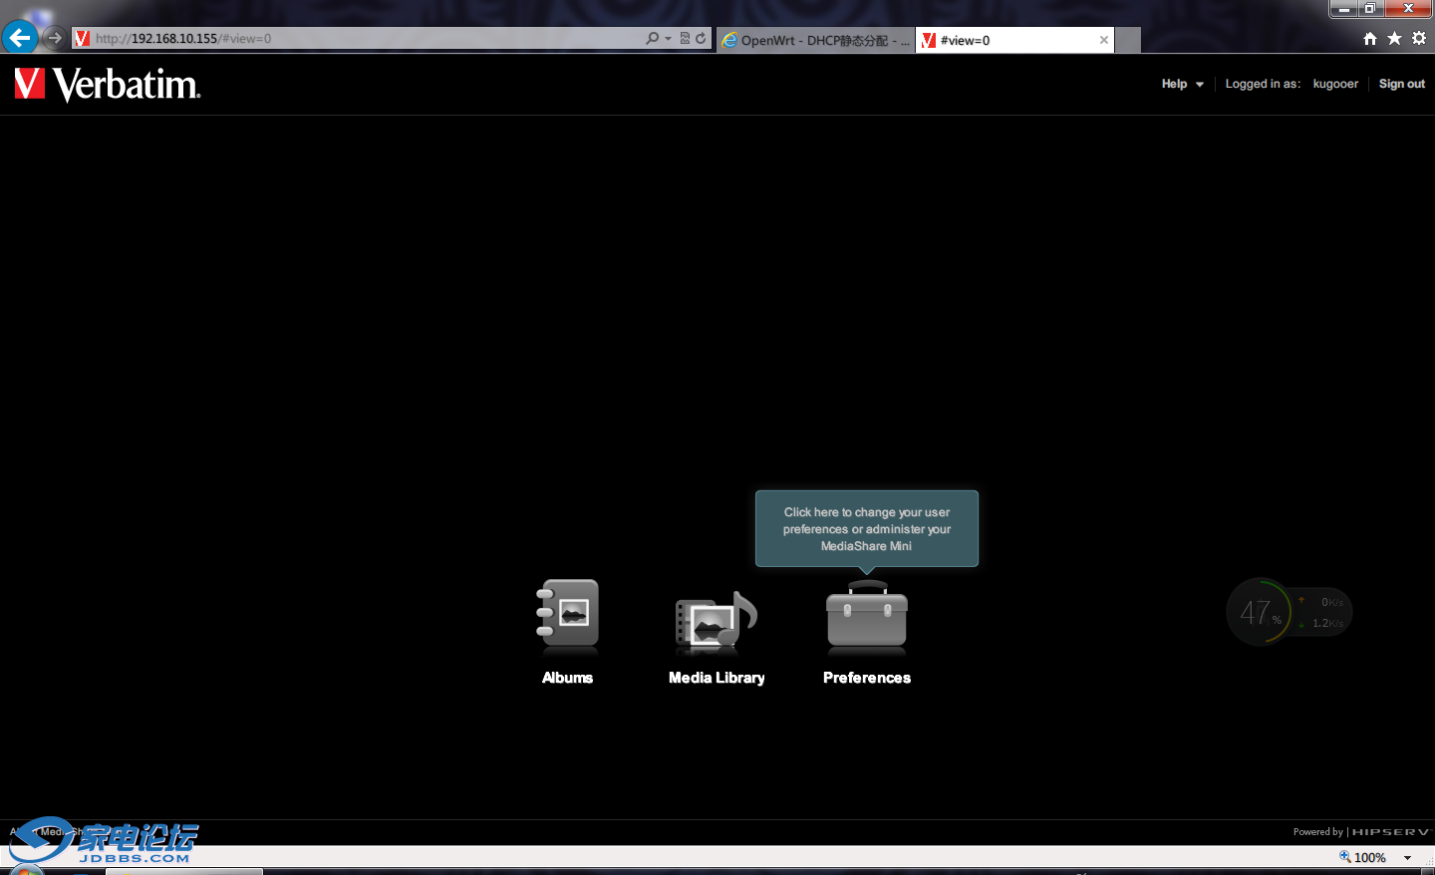Click the address bar URL field

click(359, 38)
